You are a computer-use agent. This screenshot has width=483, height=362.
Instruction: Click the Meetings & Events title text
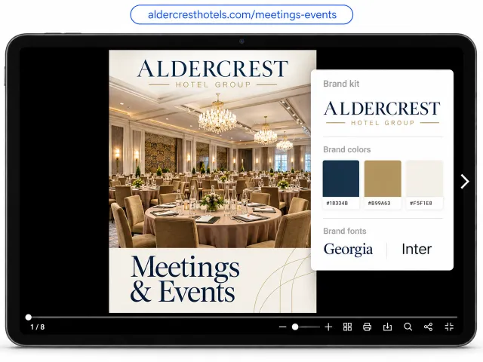[x=185, y=279]
